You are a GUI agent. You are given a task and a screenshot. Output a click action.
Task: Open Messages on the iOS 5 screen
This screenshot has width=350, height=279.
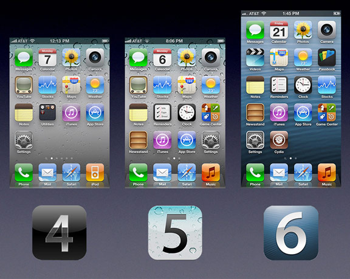tap(139, 57)
